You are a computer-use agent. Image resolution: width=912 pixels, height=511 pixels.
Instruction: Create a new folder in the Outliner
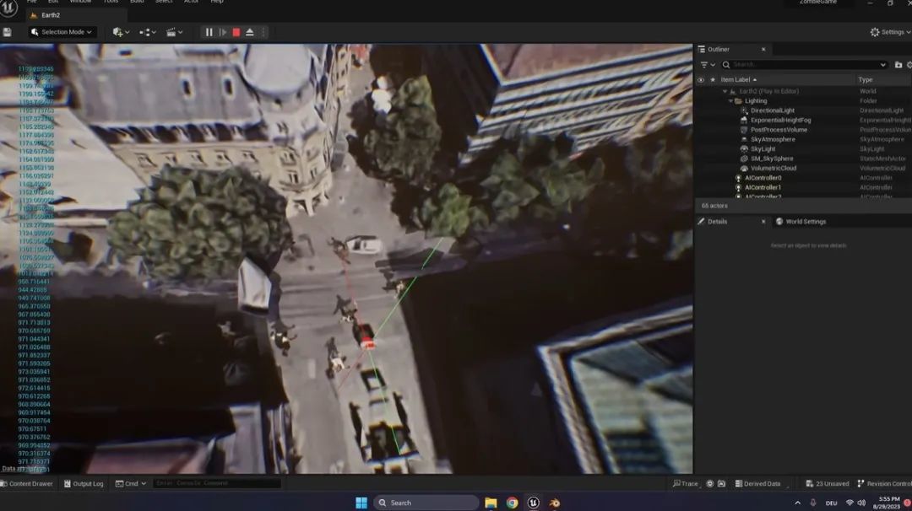[x=898, y=64]
